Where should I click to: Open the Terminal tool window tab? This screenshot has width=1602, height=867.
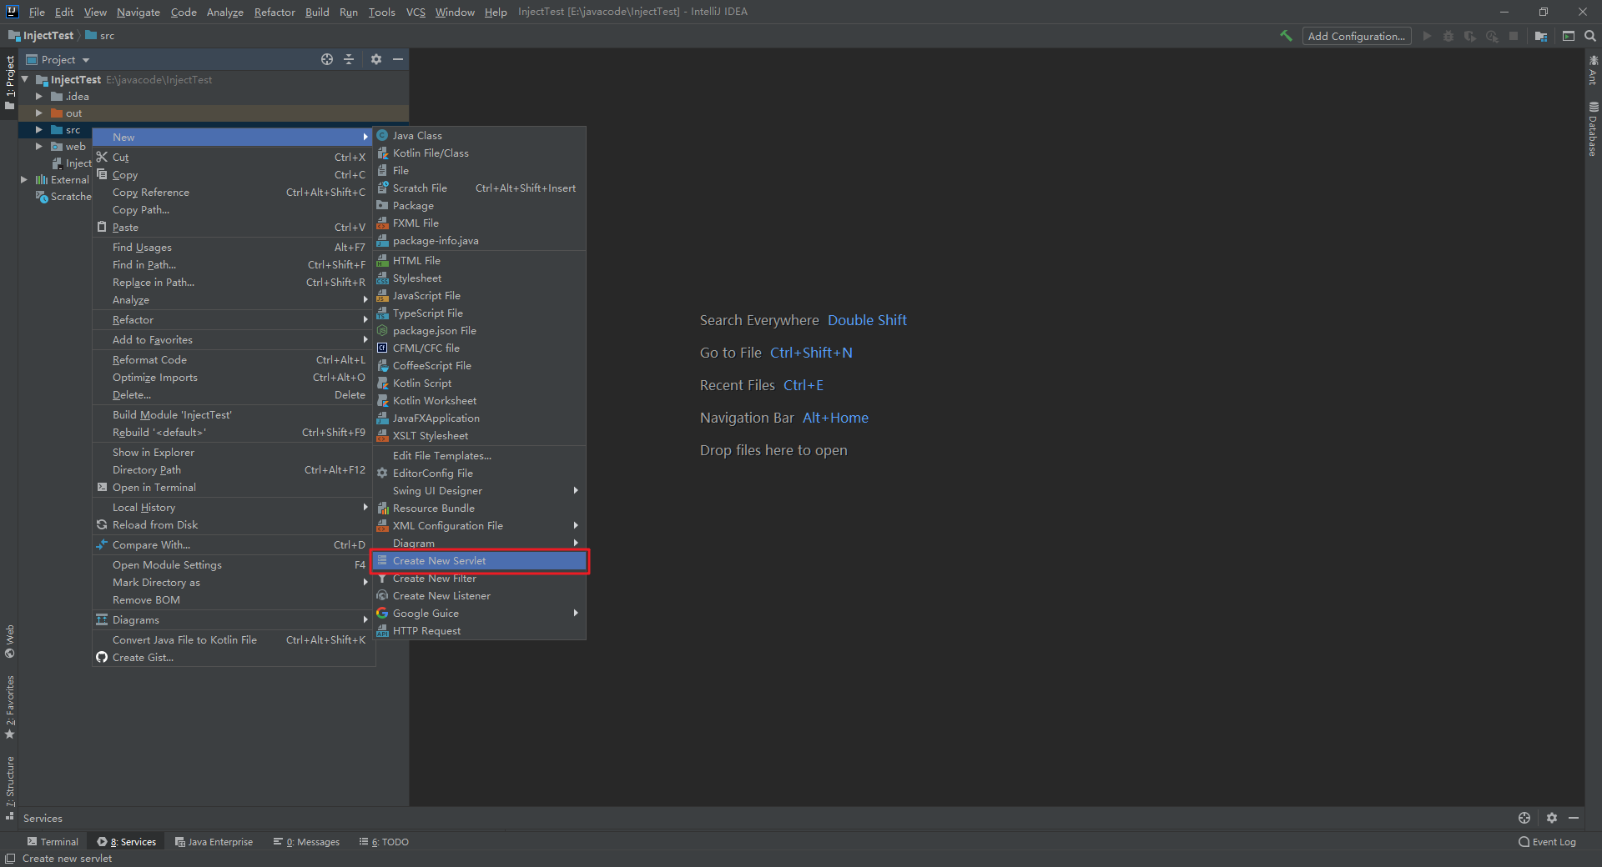(53, 842)
